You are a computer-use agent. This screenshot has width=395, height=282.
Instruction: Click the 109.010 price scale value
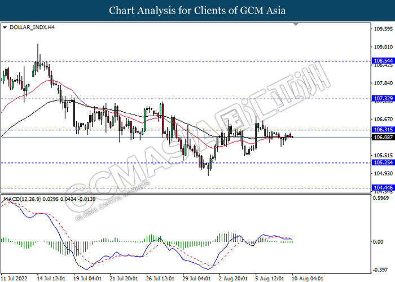click(383, 47)
